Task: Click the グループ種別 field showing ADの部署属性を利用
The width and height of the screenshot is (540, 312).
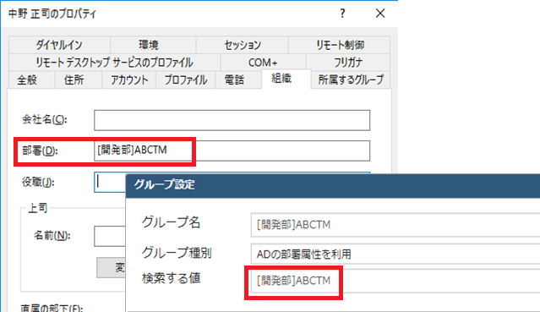Action: (x=395, y=255)
